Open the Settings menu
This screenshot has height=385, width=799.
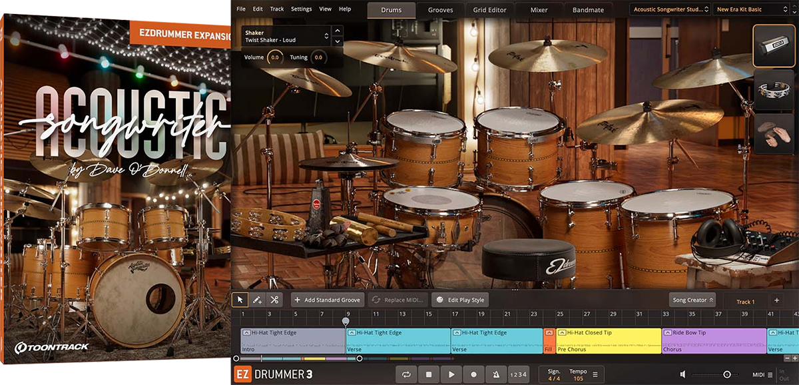click(x=301, y=9)
